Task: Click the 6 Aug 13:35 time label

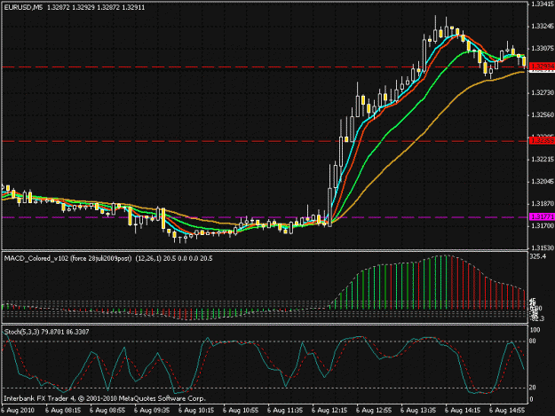Action: [418, 411]
